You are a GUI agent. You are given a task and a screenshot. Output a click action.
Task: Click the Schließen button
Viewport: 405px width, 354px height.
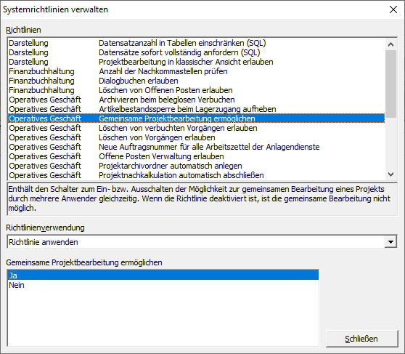tap(361, 339)
